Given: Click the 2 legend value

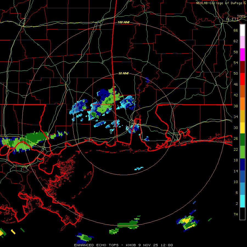Looking at the screenshot, I should (x=237, y=203).
